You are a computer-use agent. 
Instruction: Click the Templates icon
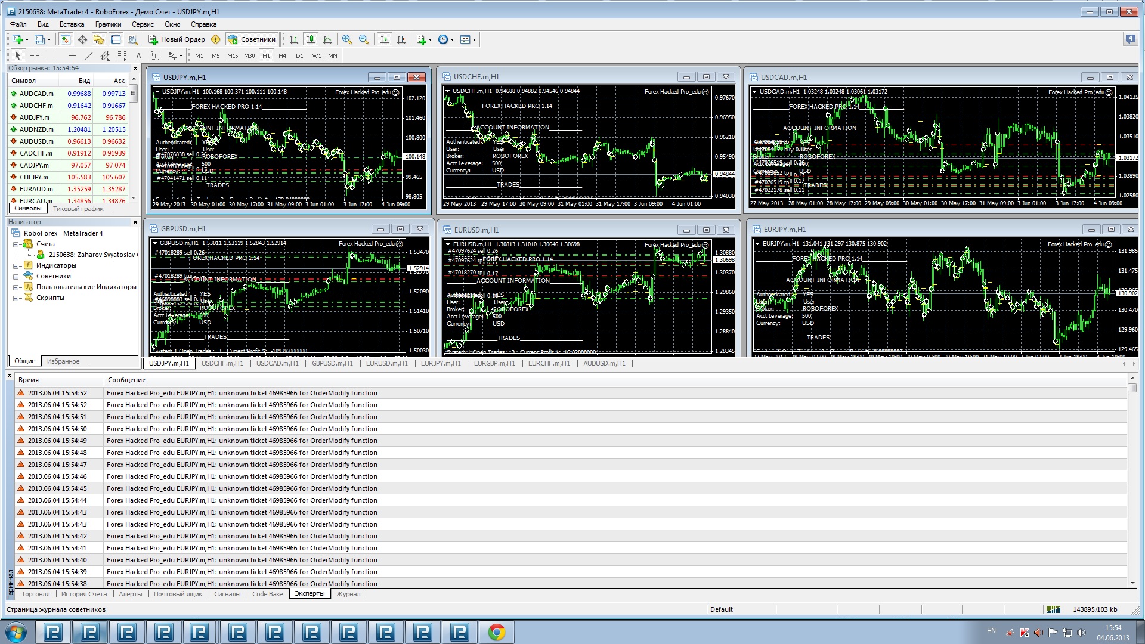click(465, 39)
